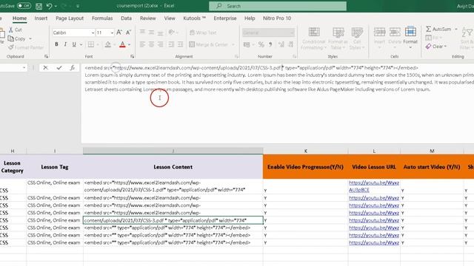This screenshot has width=474, height=266.
Task: Open the Clear eraser menu
Action: [x=436, y=47]
